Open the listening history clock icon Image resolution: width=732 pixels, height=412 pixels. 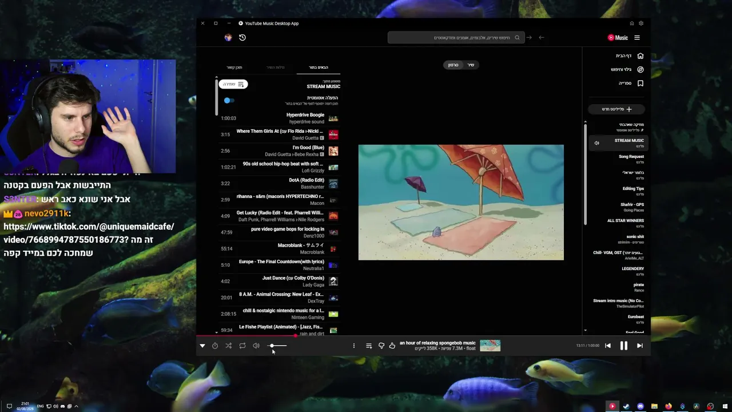coord(242,38)
